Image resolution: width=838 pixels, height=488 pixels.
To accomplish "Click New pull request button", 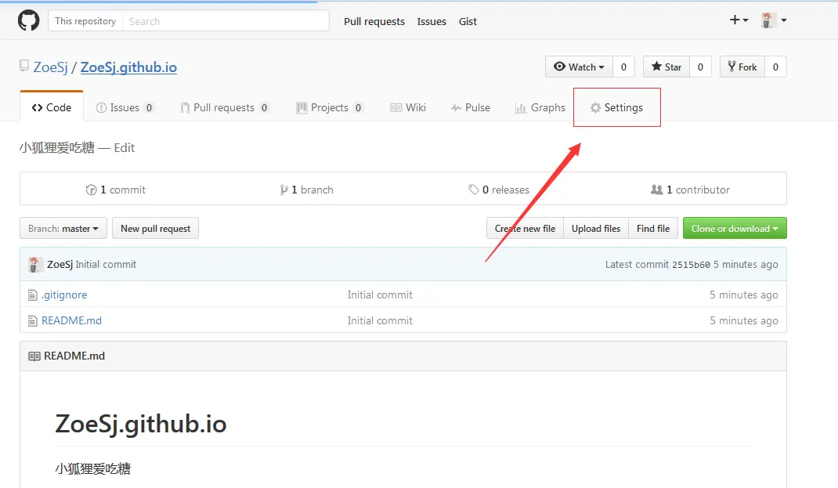I will pyautogui.click(x=156, y=228).
